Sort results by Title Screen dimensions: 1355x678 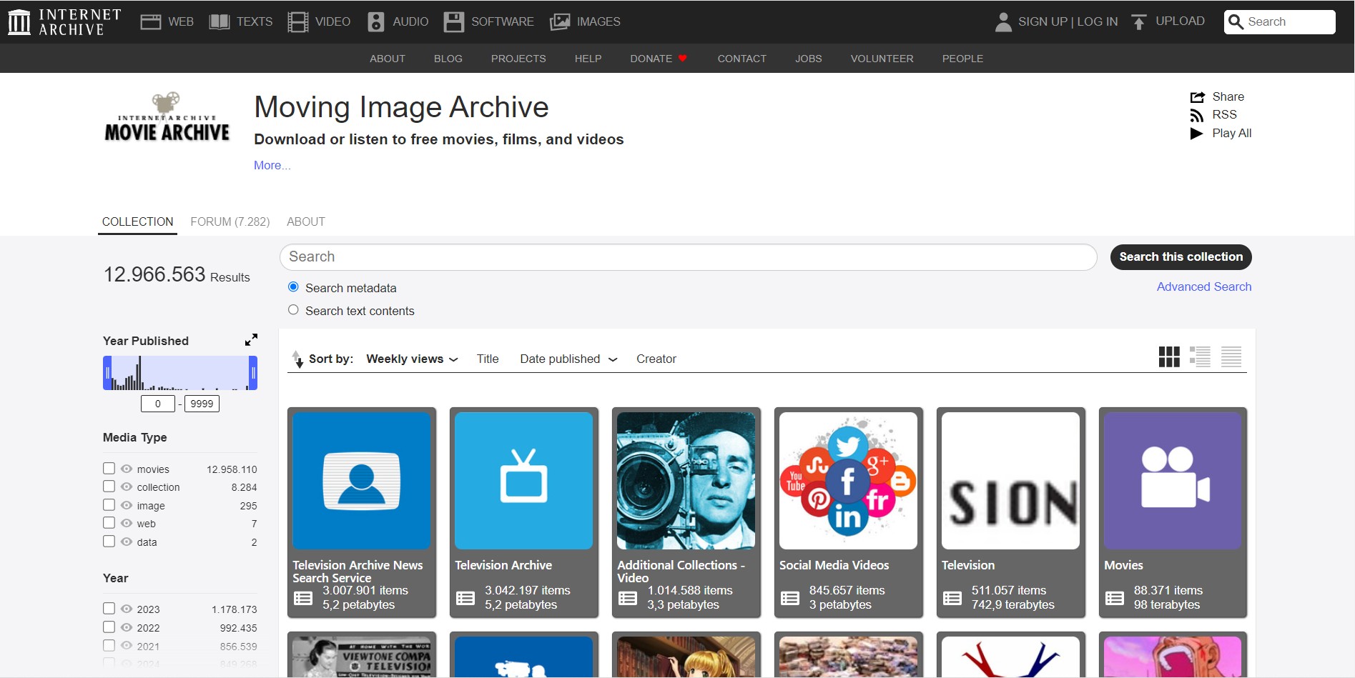[488, 359]
